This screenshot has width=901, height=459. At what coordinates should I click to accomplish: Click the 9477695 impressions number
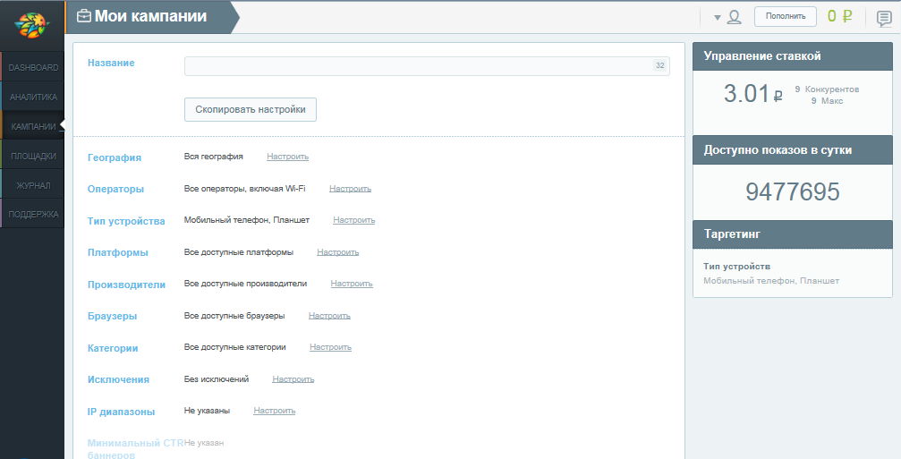coord(793,191)
